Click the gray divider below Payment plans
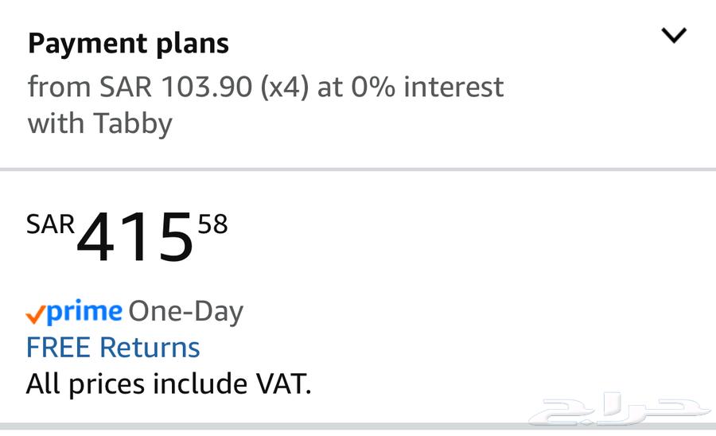 click(x=358, y=169)
